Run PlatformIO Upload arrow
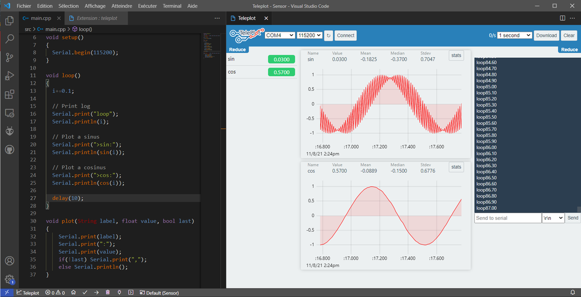 [96, 292]
